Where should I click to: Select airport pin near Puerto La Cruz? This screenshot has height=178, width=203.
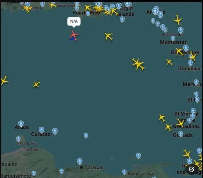click(124, 172)
